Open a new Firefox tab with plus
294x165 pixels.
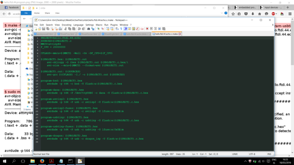[x=288, y=8]
